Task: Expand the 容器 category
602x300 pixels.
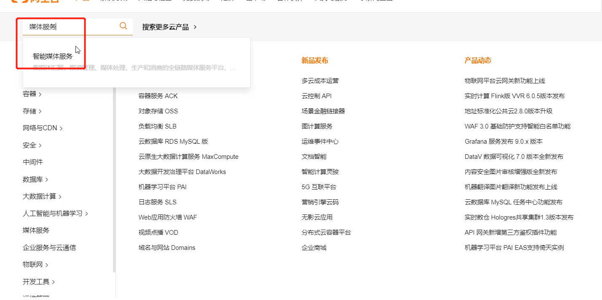Action: click(32, 94)
